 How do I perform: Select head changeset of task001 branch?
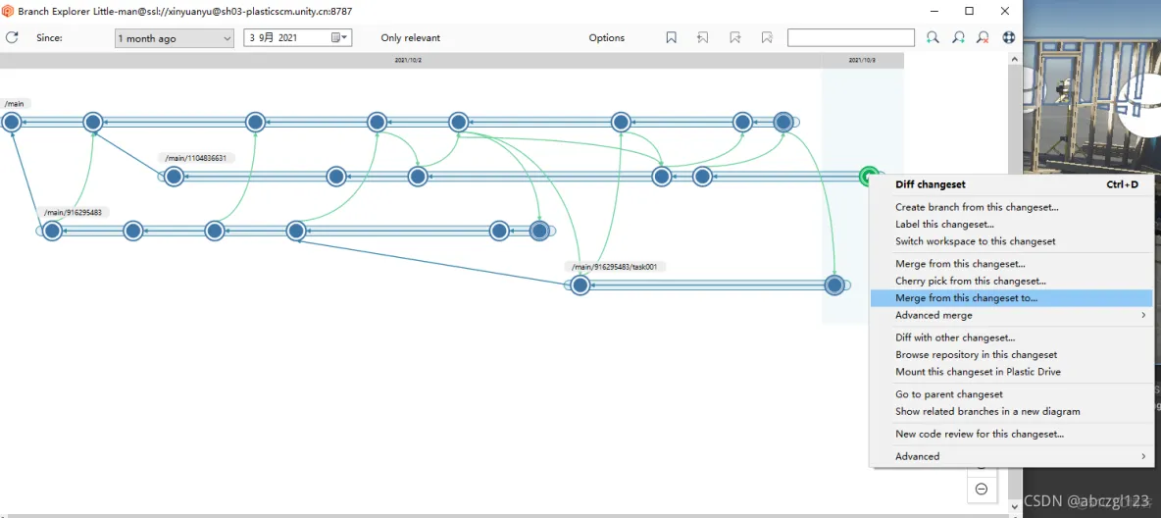click(x=834, y=285)
